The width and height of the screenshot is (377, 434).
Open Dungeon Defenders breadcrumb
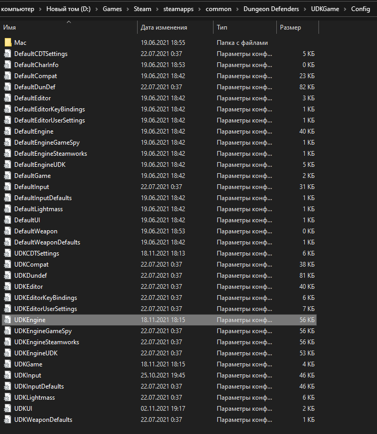coord(271,9)
